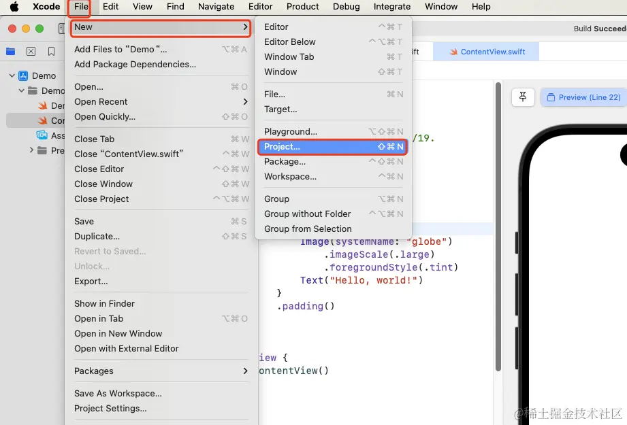Choose New Window Tab

(x=333, y=56)
